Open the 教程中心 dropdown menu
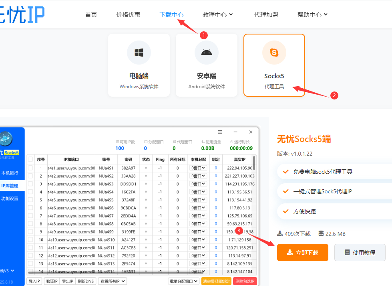This screenshot has width=392, height=286. pos(217,14)
